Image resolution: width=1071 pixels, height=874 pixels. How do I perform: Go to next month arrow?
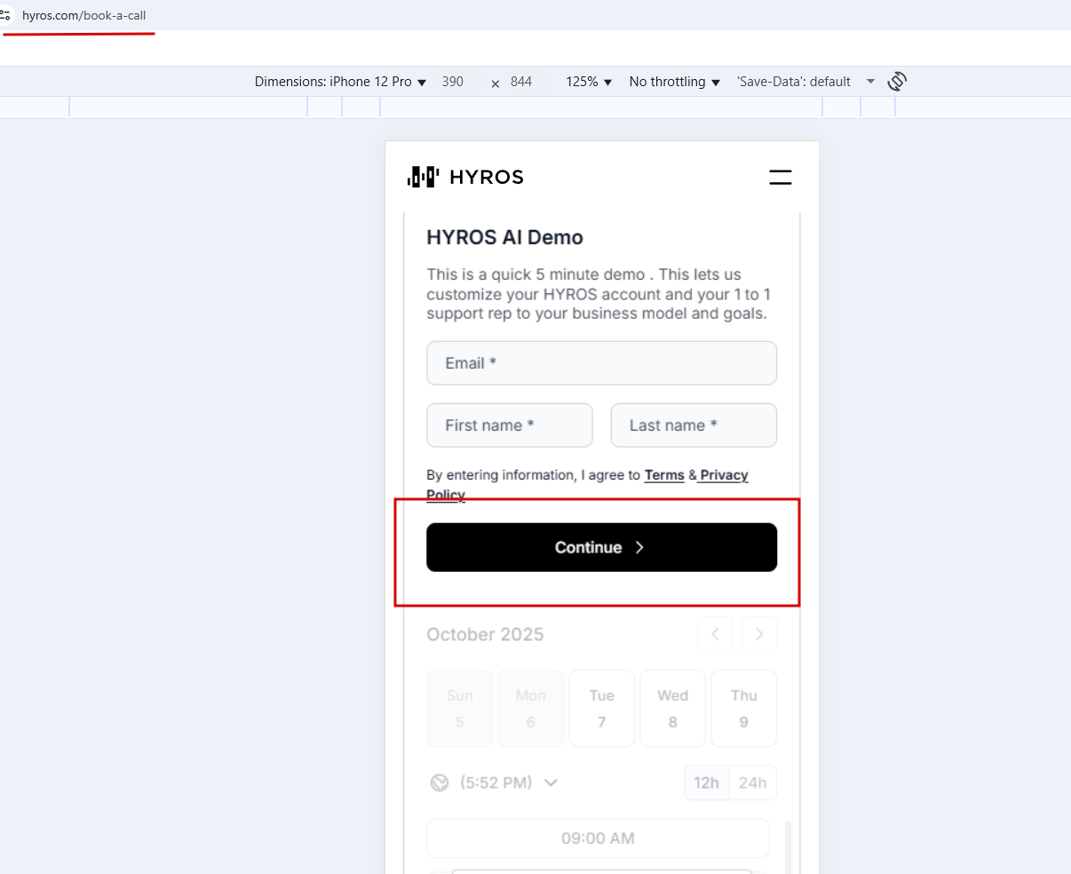(759, 634)
